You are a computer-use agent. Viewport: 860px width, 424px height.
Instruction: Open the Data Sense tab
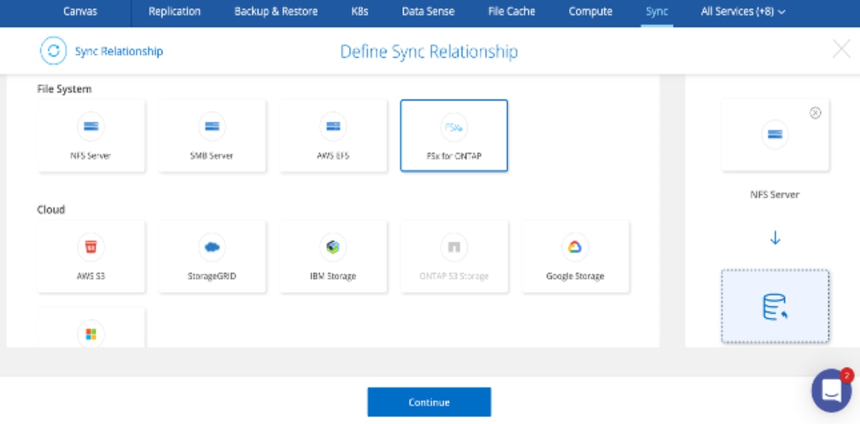pyautogui.click(x=428, y=11)
